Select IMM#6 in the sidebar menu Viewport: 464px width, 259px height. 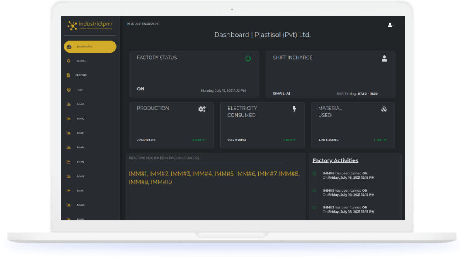point(80,176)
